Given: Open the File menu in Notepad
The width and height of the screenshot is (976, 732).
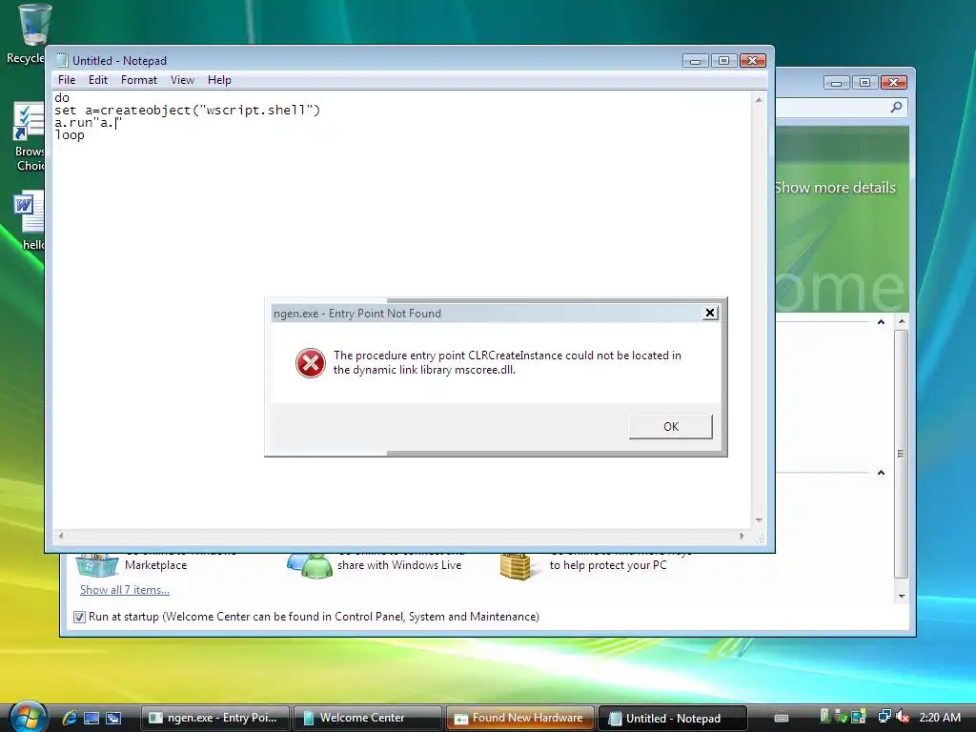Looking at the screenshot, I should (67, 80).
